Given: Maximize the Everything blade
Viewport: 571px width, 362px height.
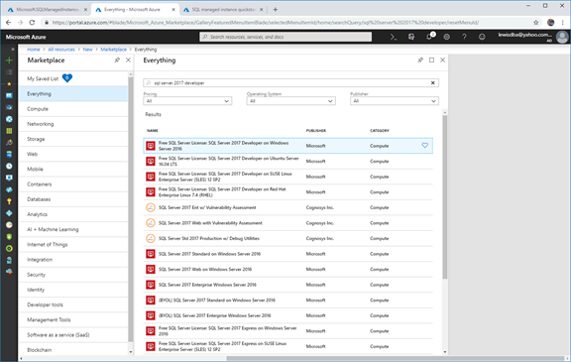Looking at the screenshot, I should coord(431,60).
